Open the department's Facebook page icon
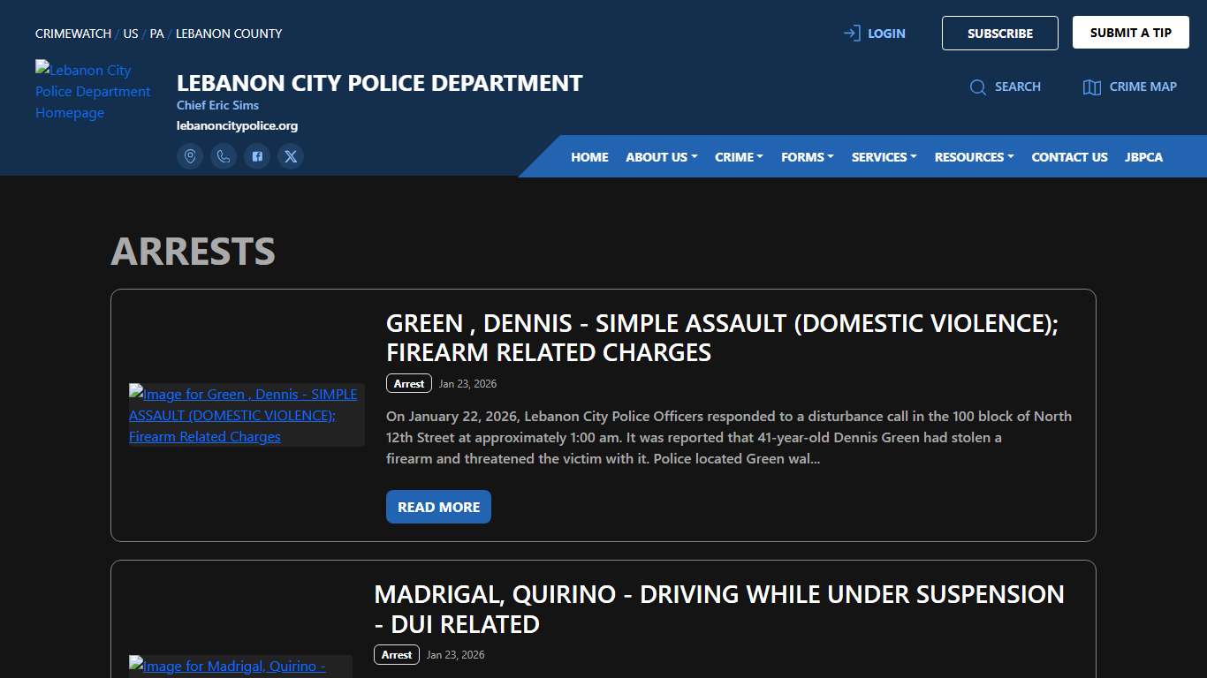The height and width of the screenshot is (678, 1207). (x=257, y=156)
